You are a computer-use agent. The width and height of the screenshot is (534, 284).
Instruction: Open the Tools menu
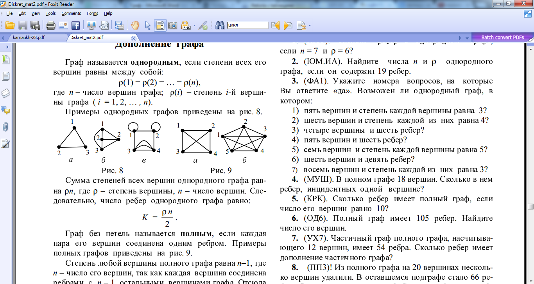pyautogui.click(x=51, y=13)
